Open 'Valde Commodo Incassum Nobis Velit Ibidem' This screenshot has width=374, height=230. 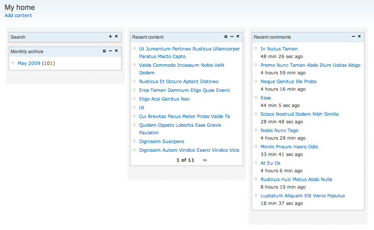[182, 69]
